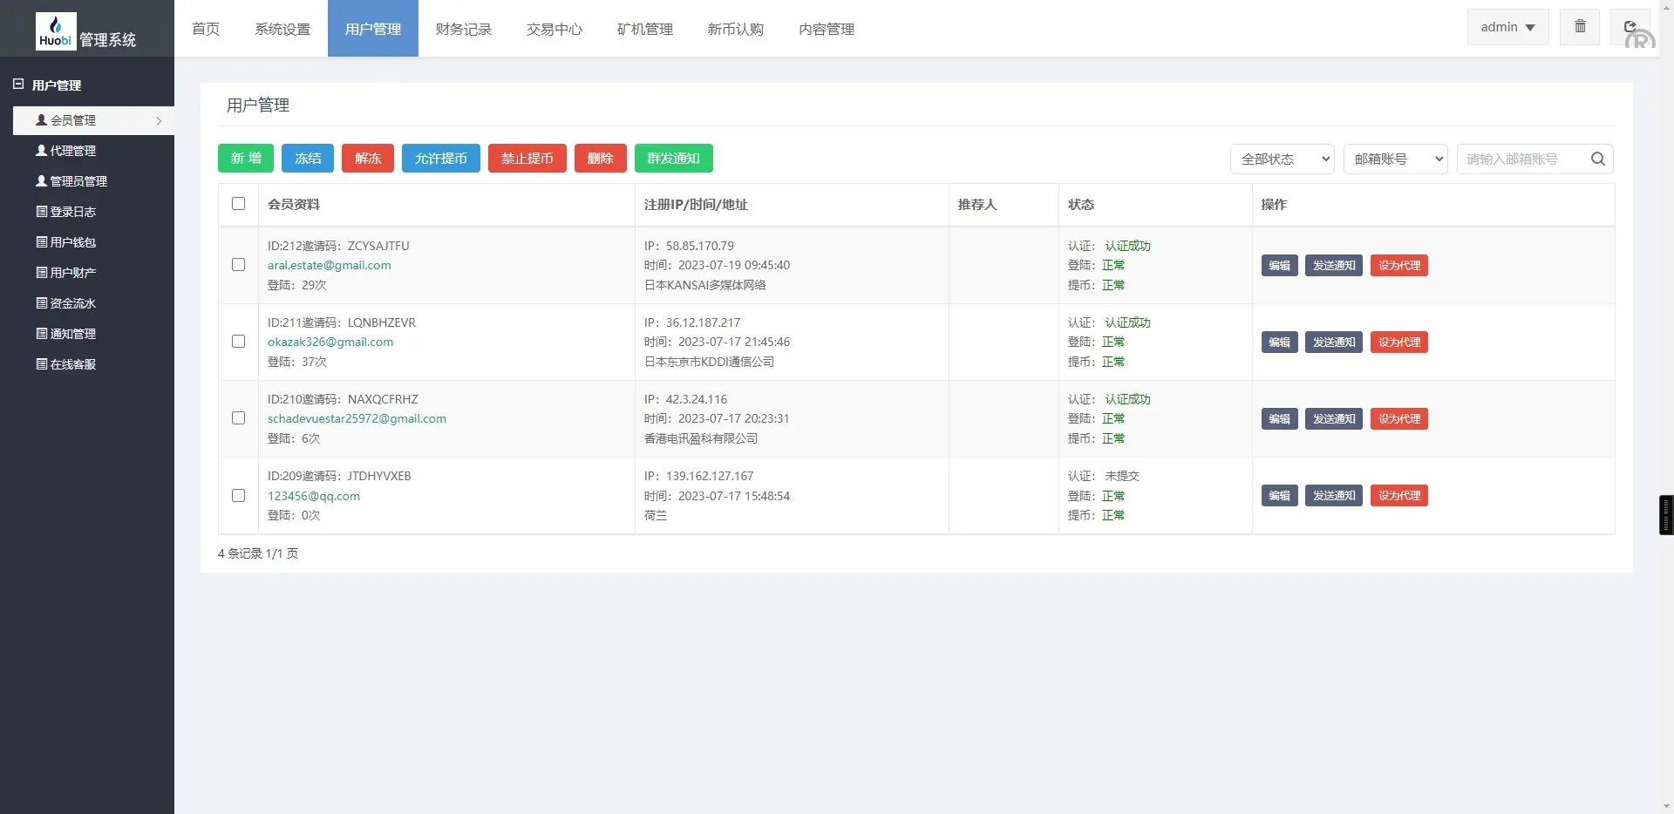
Task: Click the logout icon at top right
Action: pyautogui.click(x=1630, y=26)
